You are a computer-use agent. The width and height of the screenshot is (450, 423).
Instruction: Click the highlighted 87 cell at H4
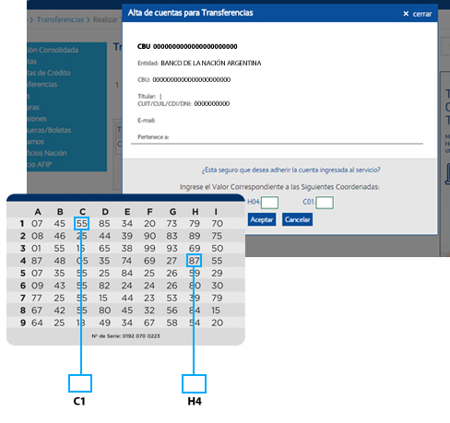(x=194, y=261)
